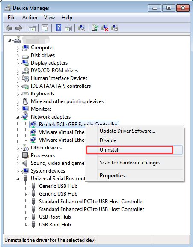Select the first Generic USB Hub
This screenshot has height=247, width=193.
point(58,186)
